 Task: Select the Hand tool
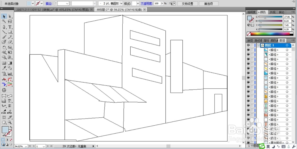[4, 122]
